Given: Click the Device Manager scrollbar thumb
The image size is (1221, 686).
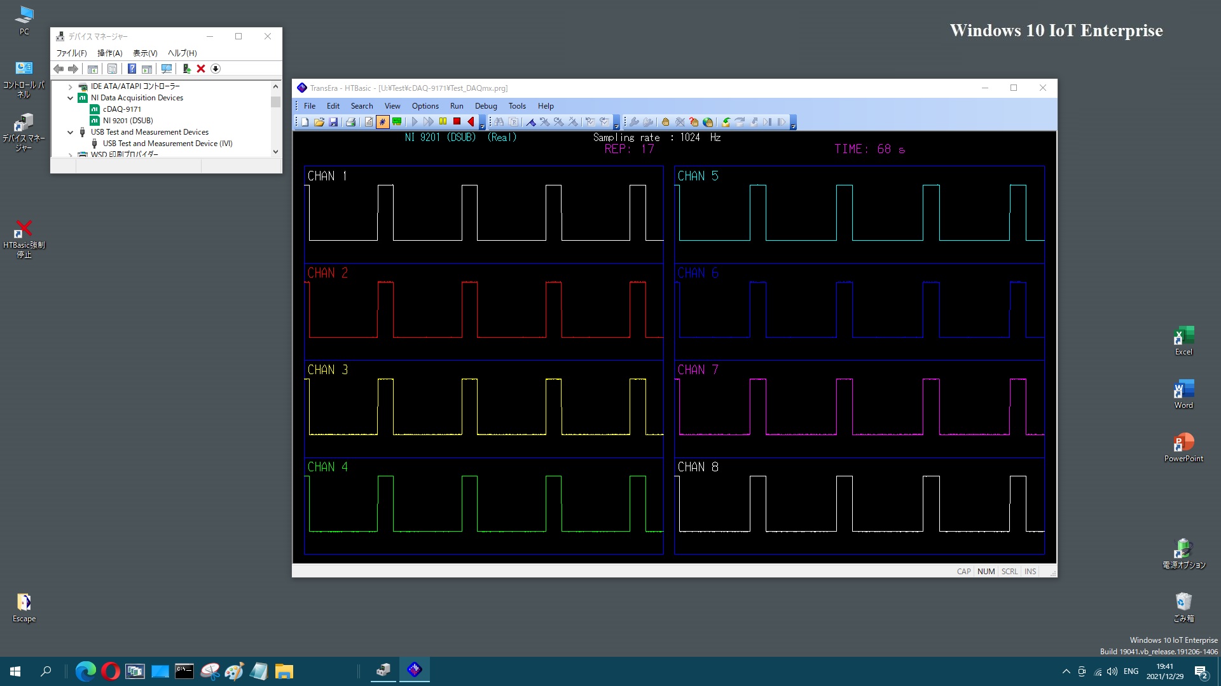Looking at the screenshot, I should click(275, 102).
